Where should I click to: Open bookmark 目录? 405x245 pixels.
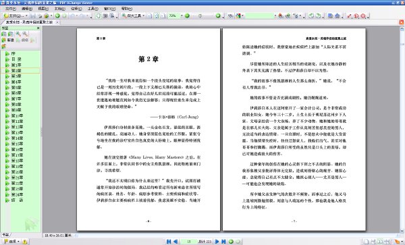[x=16, y=59]
